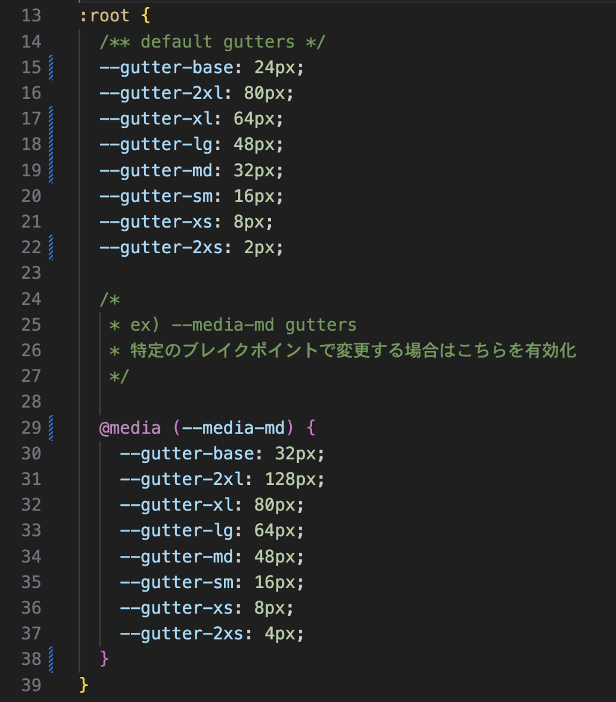Click the --gutter-2xl property on line 16
Viewport: 616px width, 702px height.
coord(161,93)
